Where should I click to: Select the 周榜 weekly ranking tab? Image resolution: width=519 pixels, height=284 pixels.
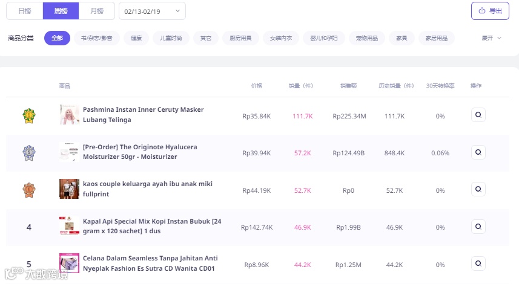[61, 11]
